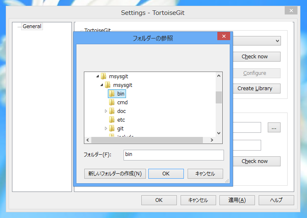This screenshot has width=307, height=218.
Task: Click キャンセル in folder browse dialog
Action: [x=205, y=174]
